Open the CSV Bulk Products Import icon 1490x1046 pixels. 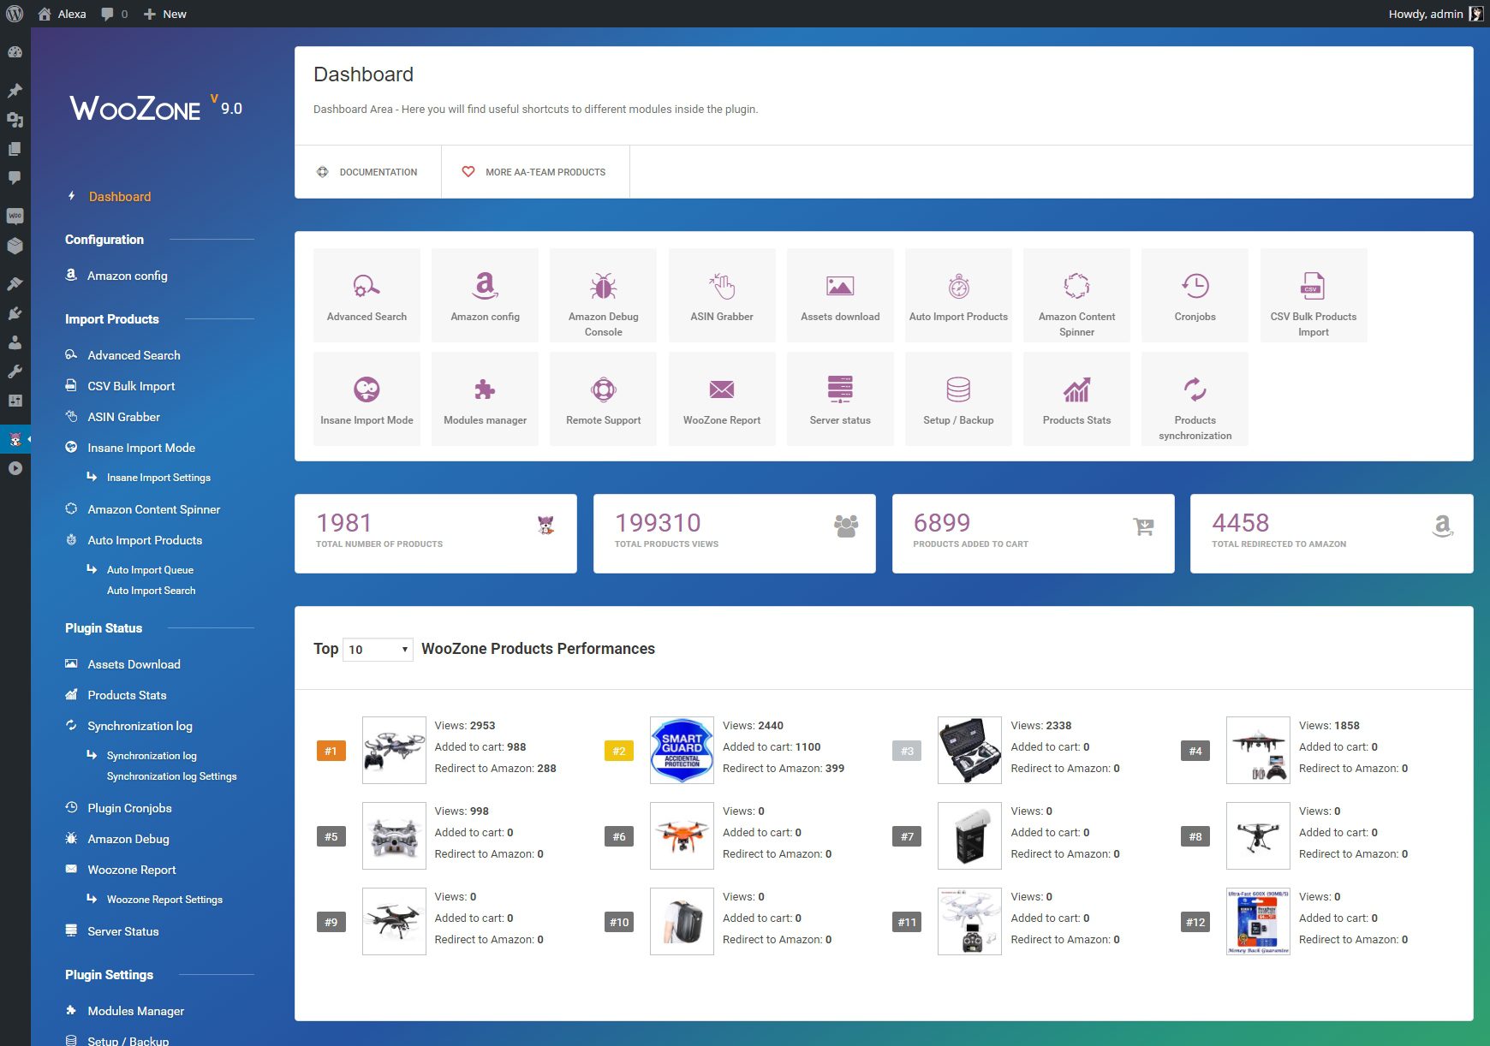point(1313,294)
